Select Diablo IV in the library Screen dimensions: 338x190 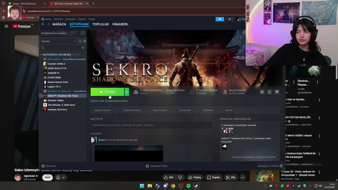pos(53,73)
